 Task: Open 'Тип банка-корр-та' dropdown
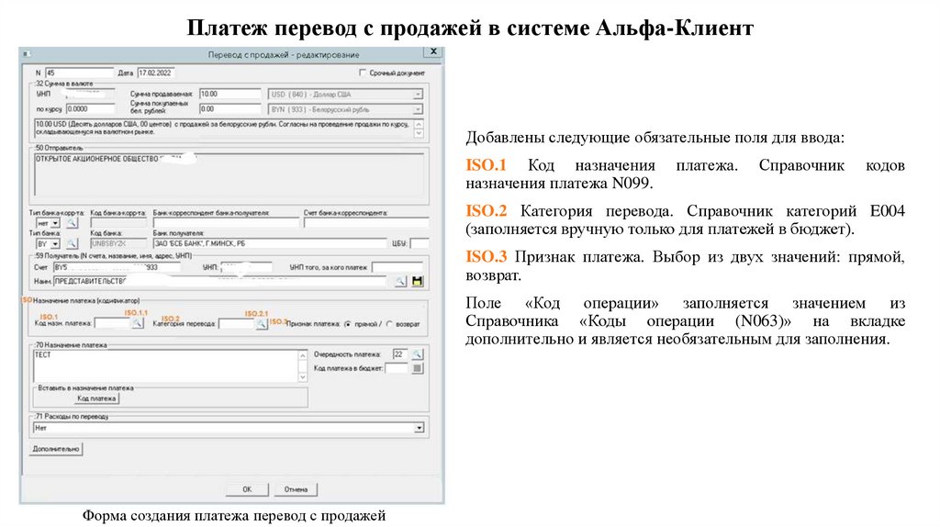55,223
